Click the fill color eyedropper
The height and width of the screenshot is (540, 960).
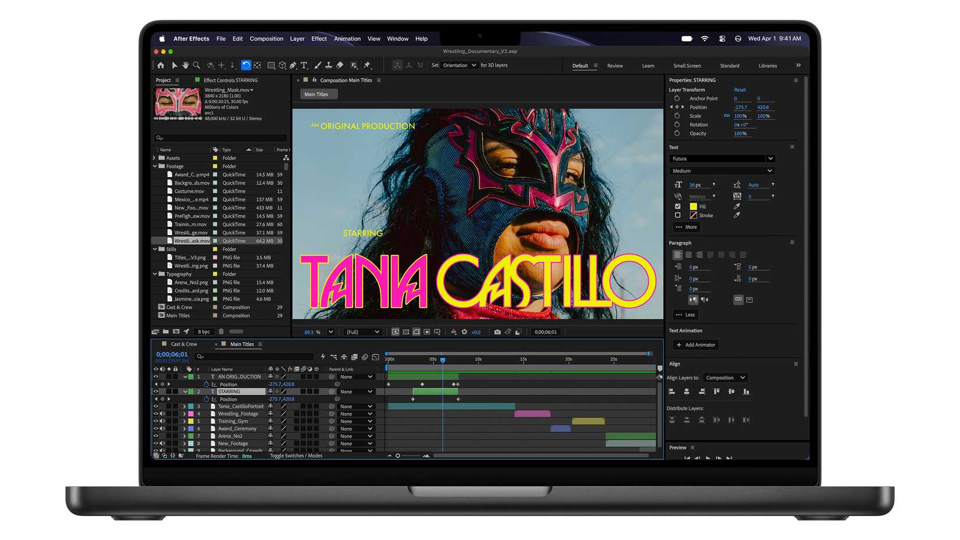point(737,206)
